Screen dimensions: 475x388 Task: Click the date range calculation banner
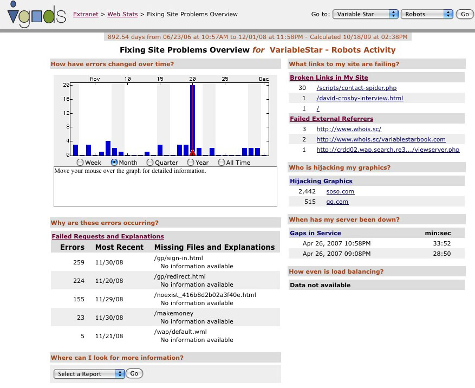pos(257,37)
